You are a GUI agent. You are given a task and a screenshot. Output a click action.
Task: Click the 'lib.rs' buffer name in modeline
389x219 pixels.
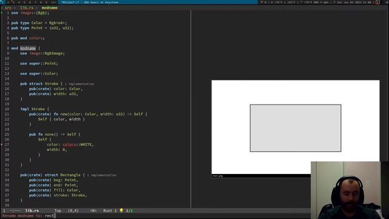click(x=32, y=210)
